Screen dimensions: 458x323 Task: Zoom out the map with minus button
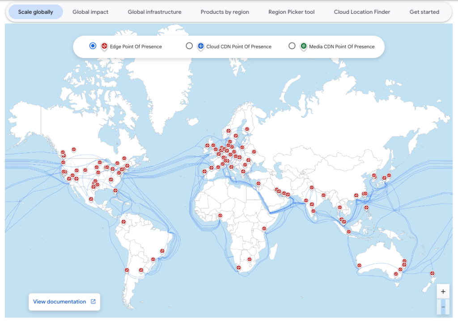click(x=443, y=307)
